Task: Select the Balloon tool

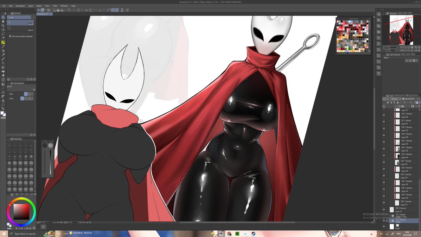Action: point(3,105)
